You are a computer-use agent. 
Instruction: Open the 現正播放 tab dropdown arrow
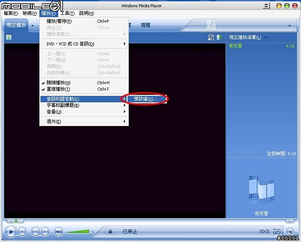33,25
